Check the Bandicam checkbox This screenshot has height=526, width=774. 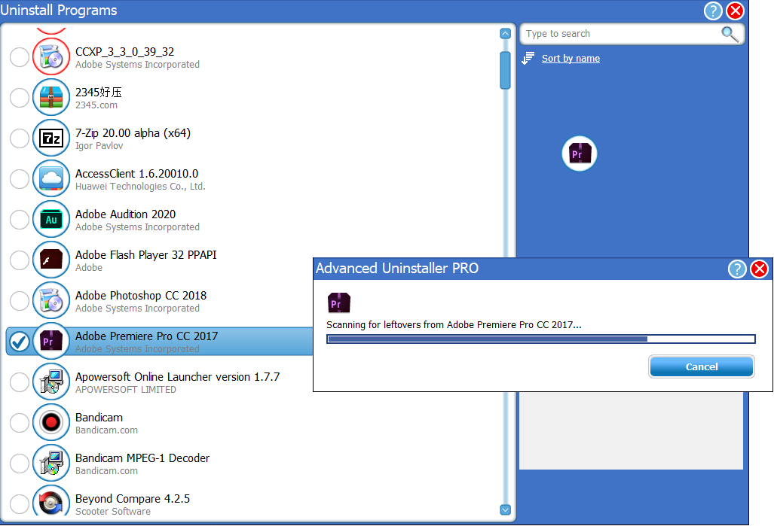coord(20,423)
